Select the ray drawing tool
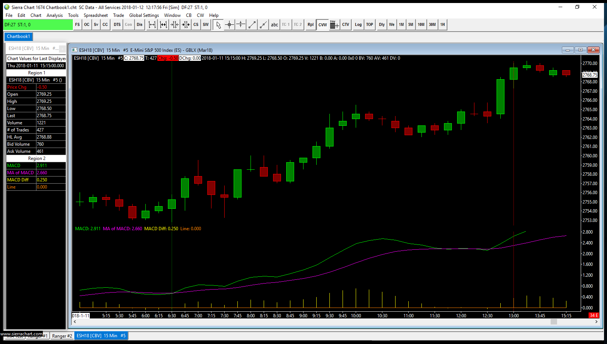The image size is (607, 344). click(263, 25)
